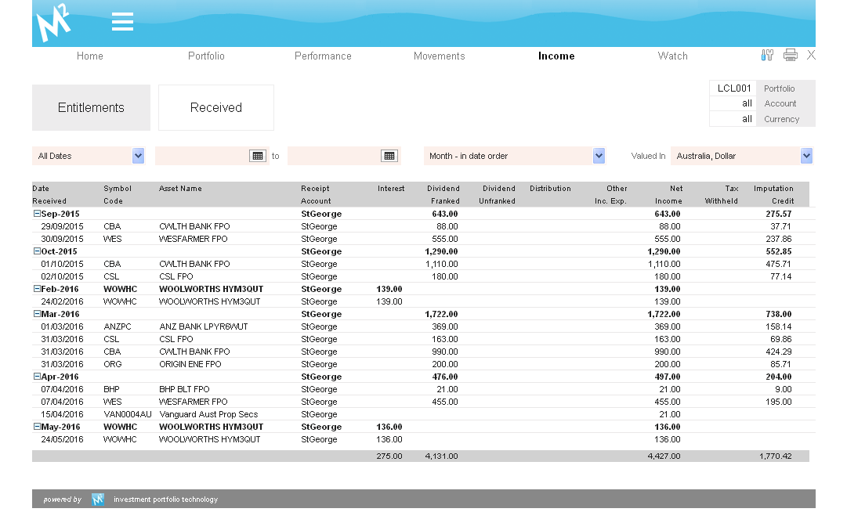Click the footer M2 logo icon
Image resolution: width=847 pixels, height=523 pixels.
98,500
